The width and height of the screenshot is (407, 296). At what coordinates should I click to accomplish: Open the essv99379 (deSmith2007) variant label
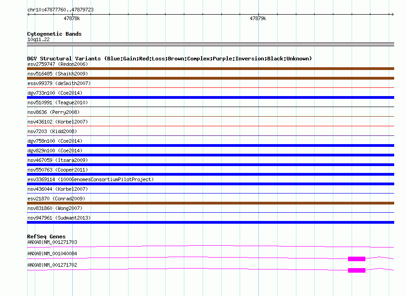coord(59,83)
